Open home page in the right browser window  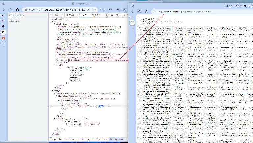[x=147, y=12]
